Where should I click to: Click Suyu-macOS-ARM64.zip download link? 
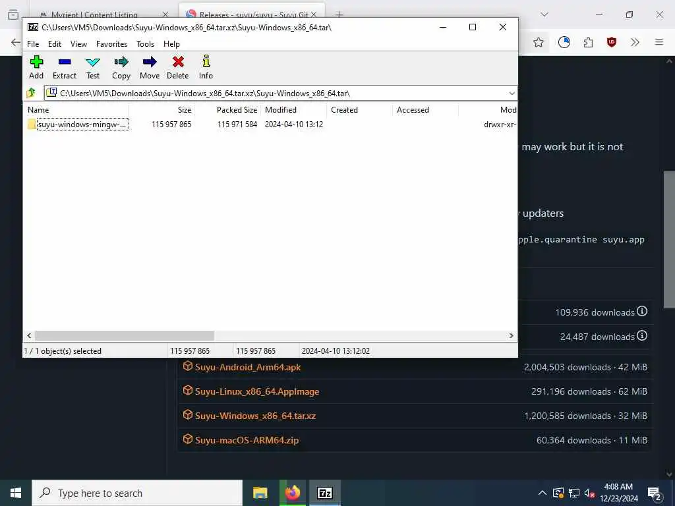(x=247, y=440)
